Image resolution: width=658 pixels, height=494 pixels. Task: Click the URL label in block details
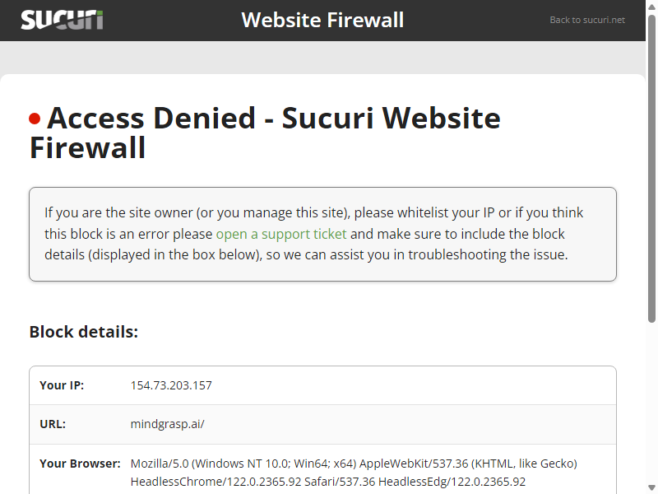pos(53,424)
